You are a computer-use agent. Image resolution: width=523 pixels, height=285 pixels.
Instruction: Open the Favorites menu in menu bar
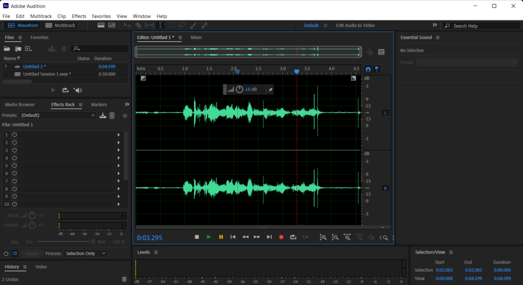[x=101, y=16]
